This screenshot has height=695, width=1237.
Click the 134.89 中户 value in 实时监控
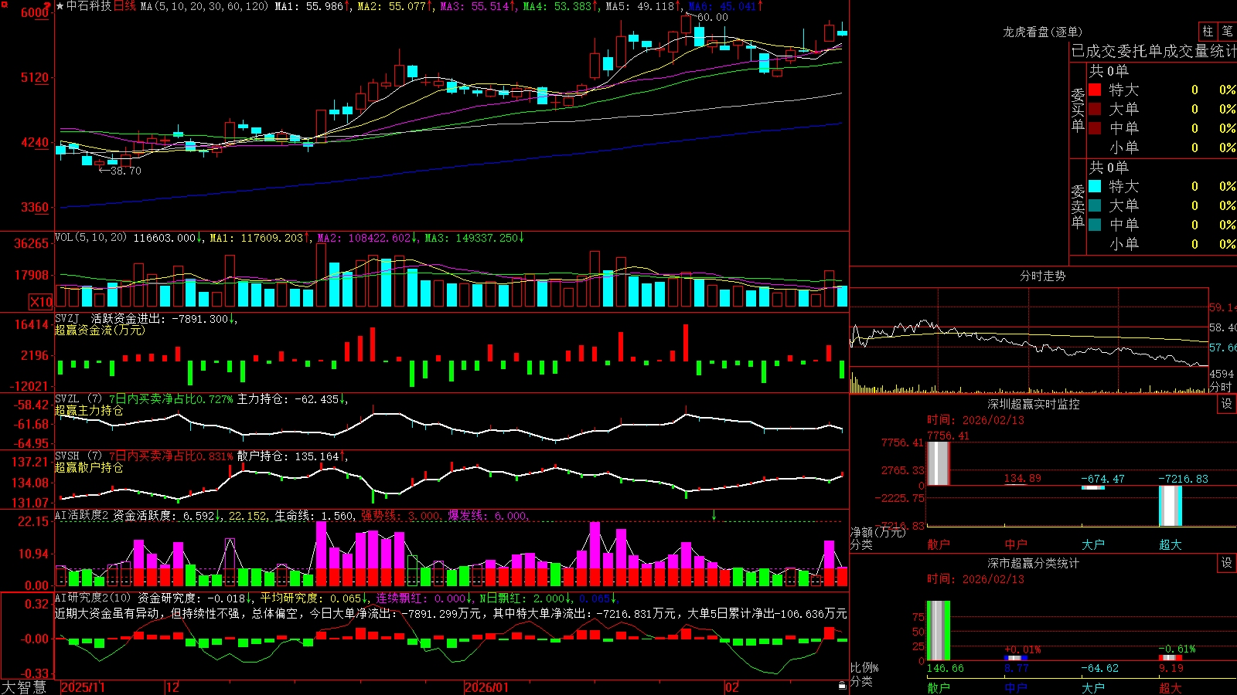pos(1022,479)
